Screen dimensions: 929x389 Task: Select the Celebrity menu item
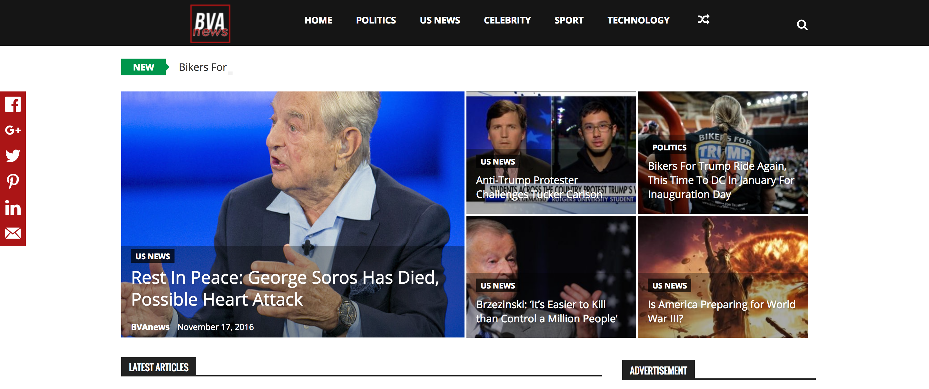coord(507,20)
